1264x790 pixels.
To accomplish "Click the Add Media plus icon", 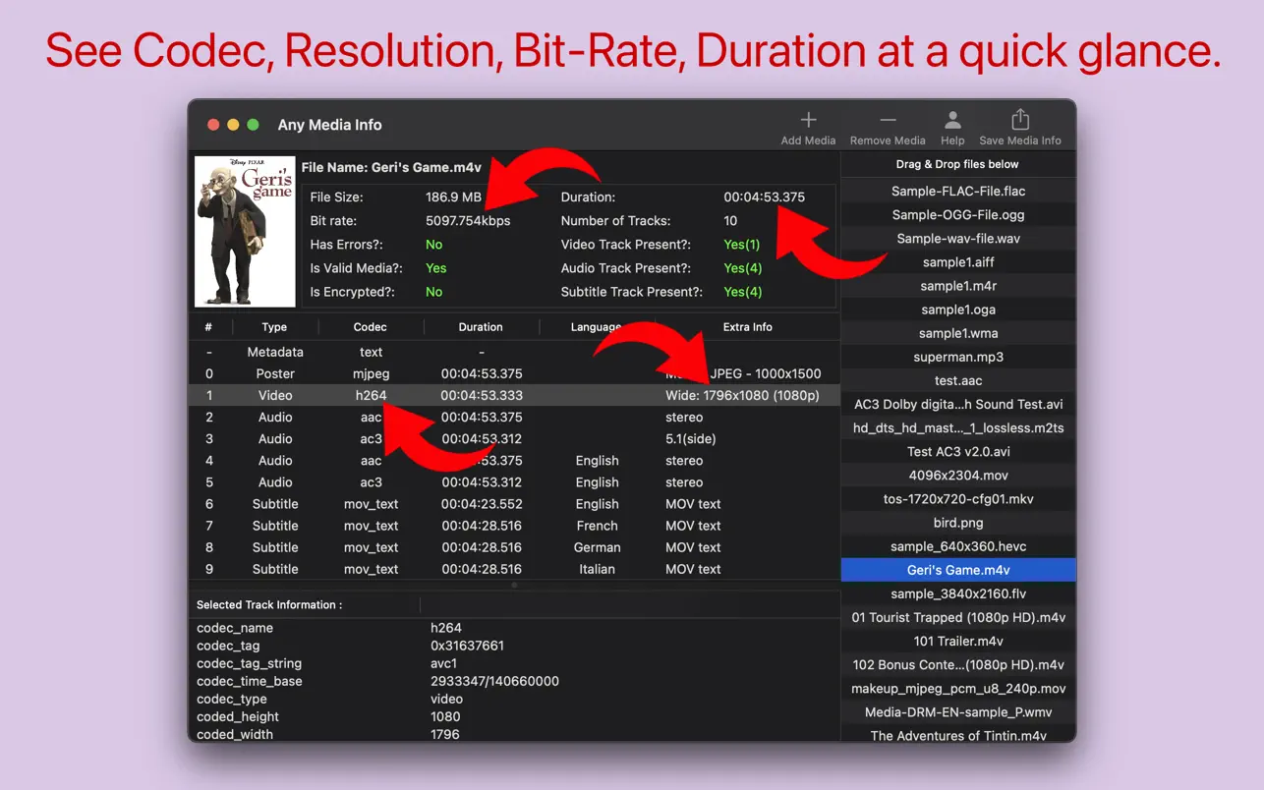I will 808,121.
